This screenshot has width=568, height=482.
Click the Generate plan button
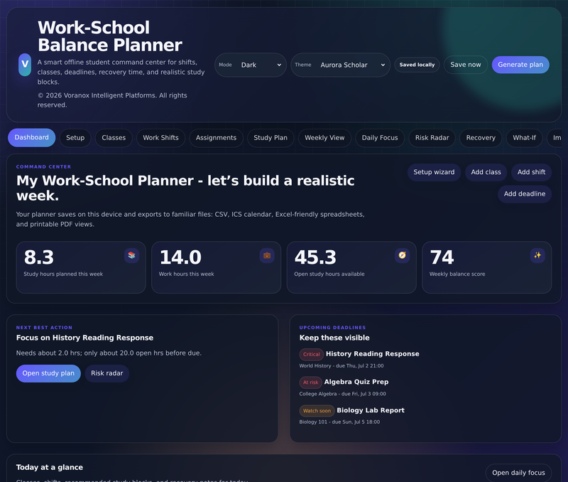[520, 65]
